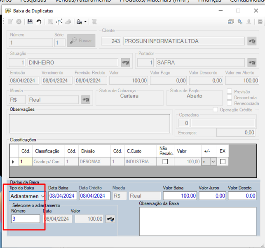Click the Valor Baixa field
The image size is (265, 248).
180,196
